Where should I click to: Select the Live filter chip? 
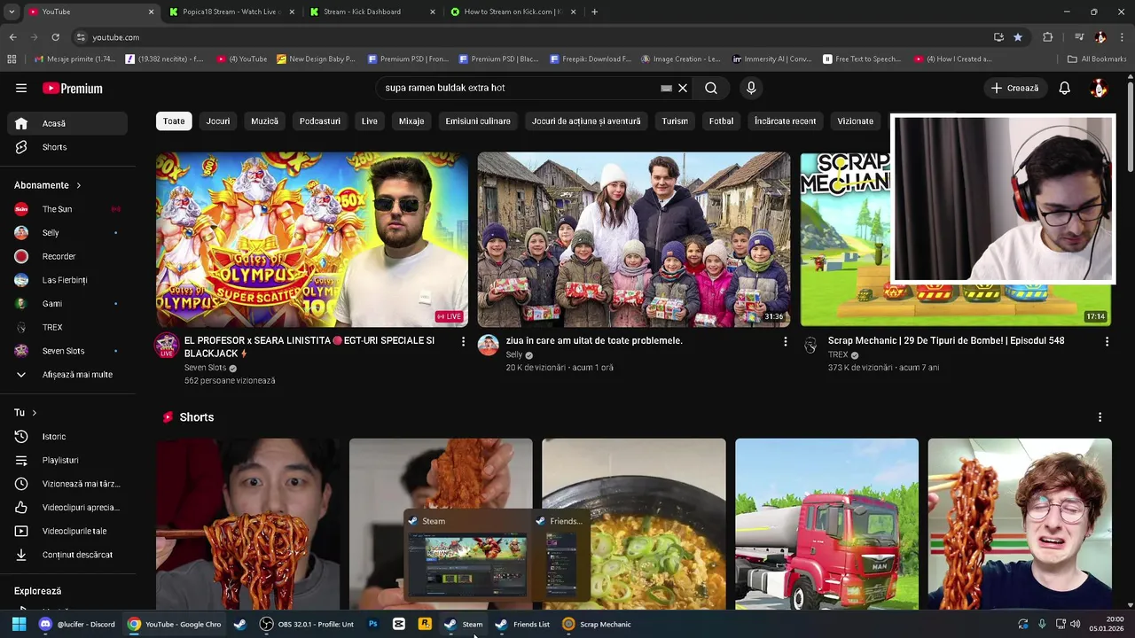coord(370,121)
